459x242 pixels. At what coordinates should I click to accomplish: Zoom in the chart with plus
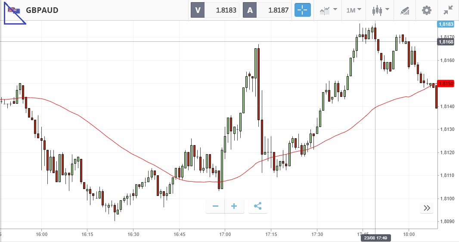[234, 206]
